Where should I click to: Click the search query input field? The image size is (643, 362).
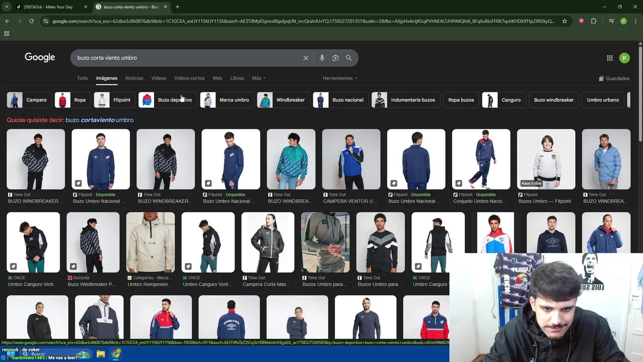[186, 58]
